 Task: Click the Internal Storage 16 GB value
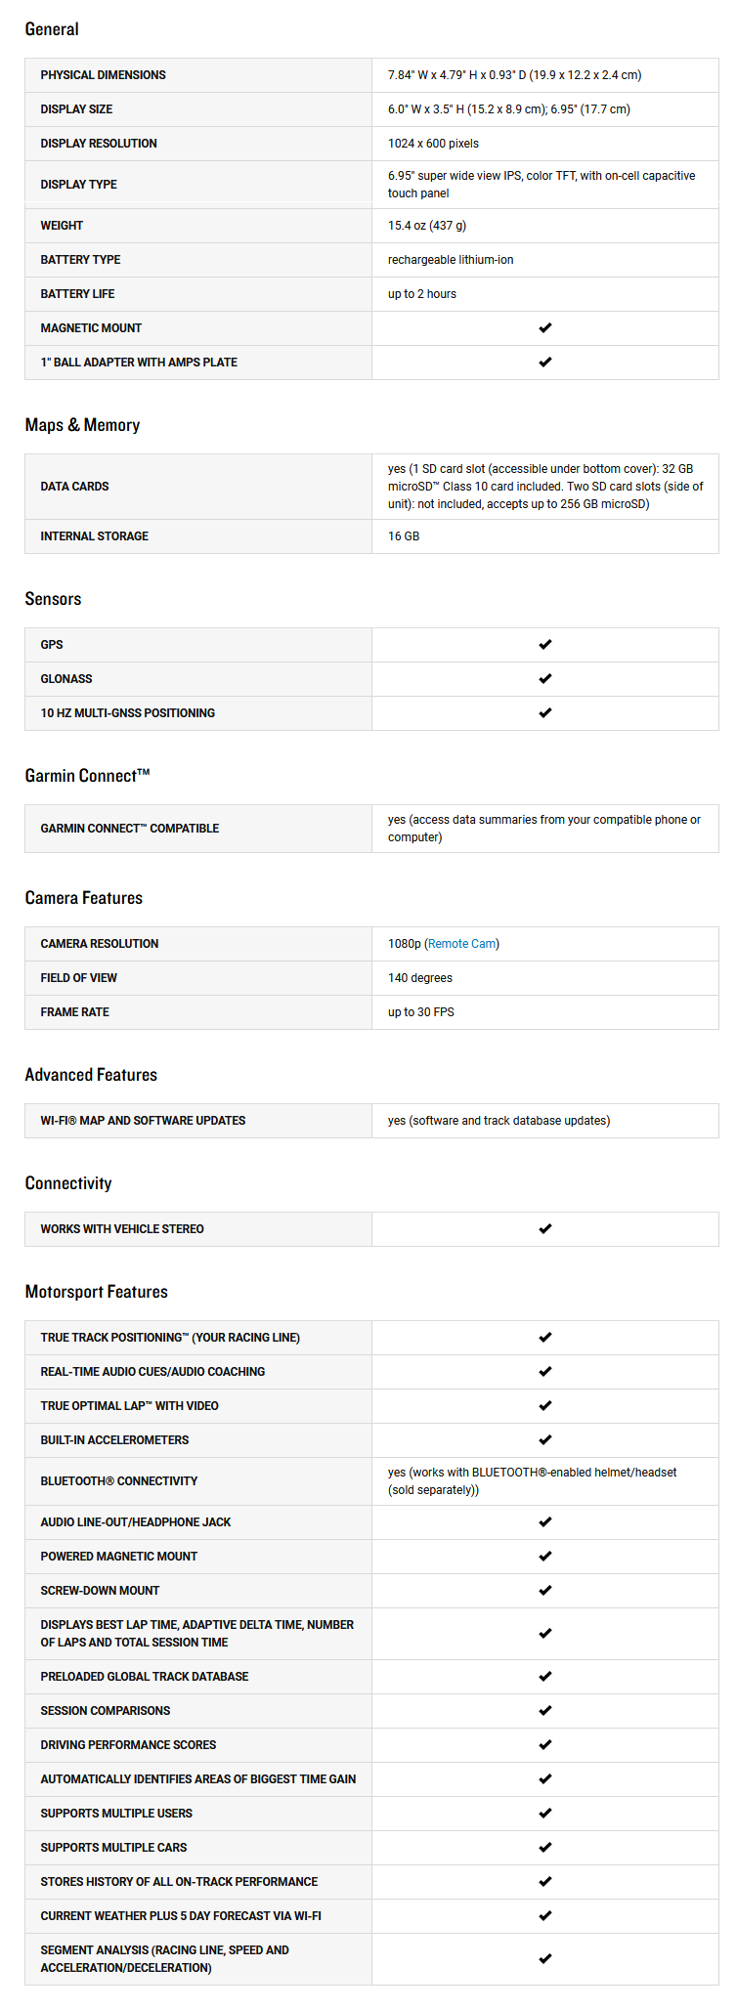pos(404,536)
